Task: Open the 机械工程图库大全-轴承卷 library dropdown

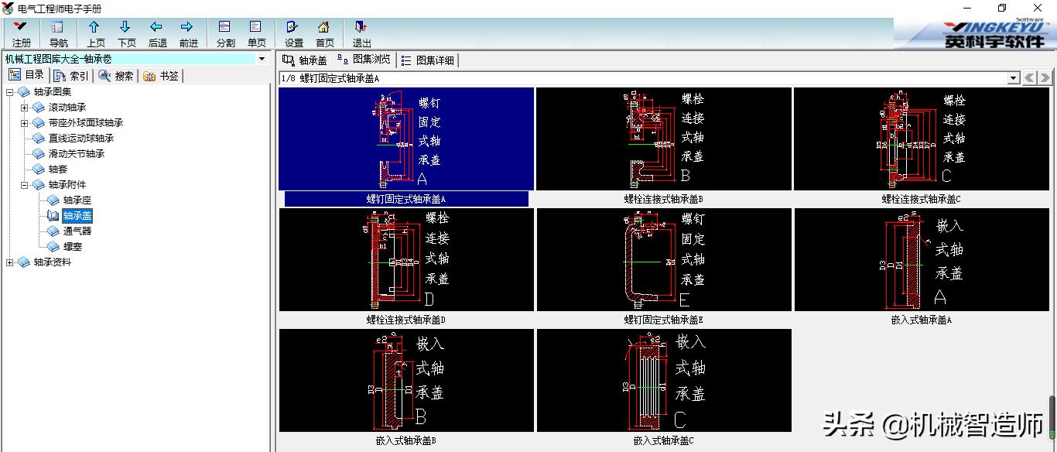Action: pos(262,59)
